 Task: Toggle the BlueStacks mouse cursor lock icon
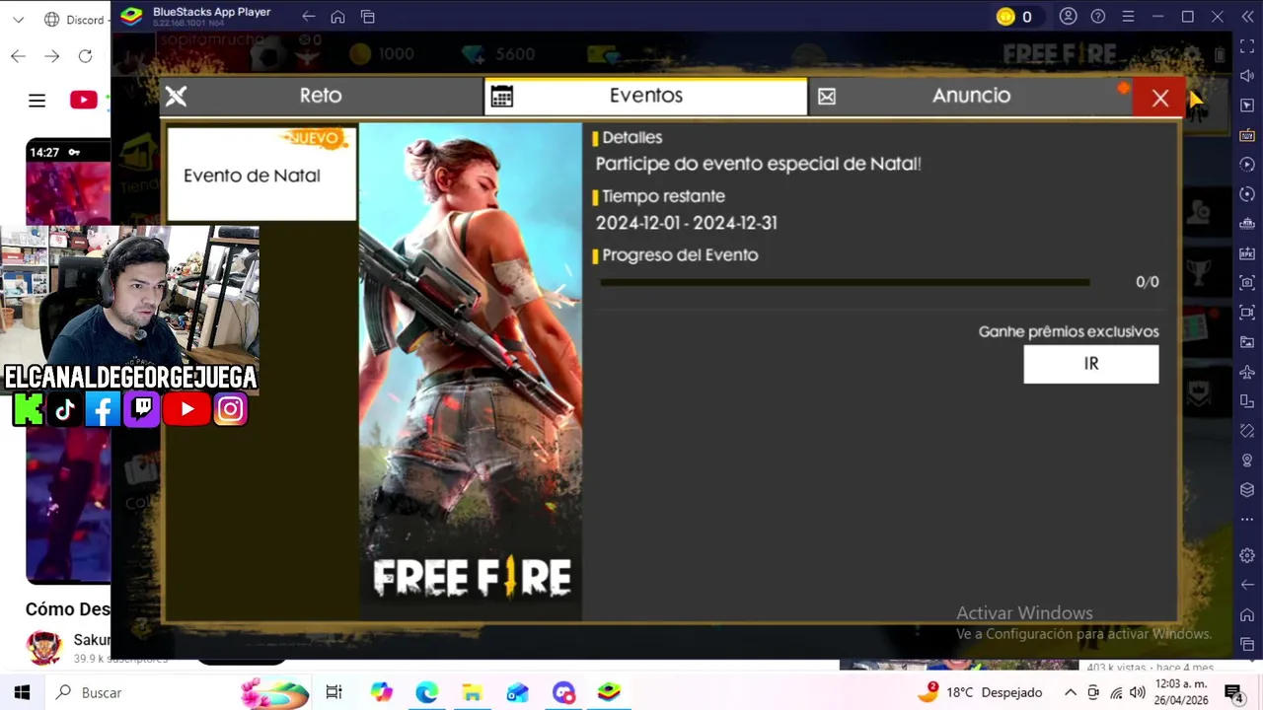(x=1247, y=106)
